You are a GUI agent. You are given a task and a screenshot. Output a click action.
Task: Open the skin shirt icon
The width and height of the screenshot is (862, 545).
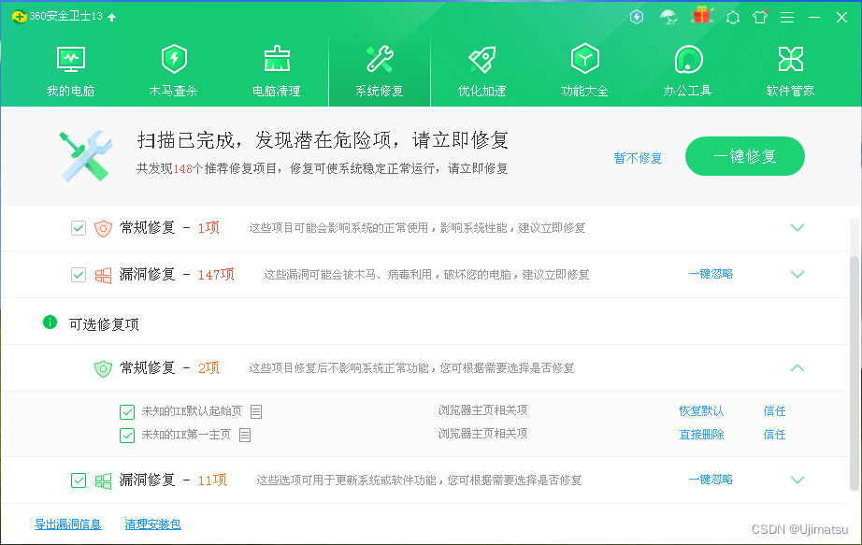pyautogui.click(x=760, y=17)
